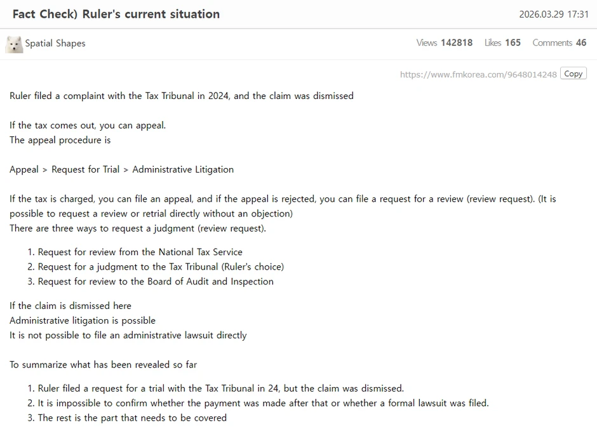The image size is (597, 434).
Task: Click the Views 142818 counter
Action: [x=444, y=43]
